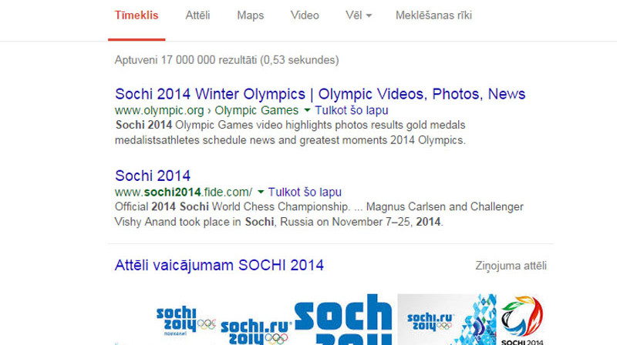Open the Tīmeklis search tab
This screenshot has height=345, width=617.
[x=137, y=15]
